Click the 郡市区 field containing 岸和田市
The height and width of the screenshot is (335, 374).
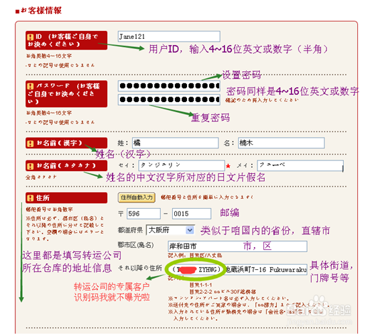(237, 246)
